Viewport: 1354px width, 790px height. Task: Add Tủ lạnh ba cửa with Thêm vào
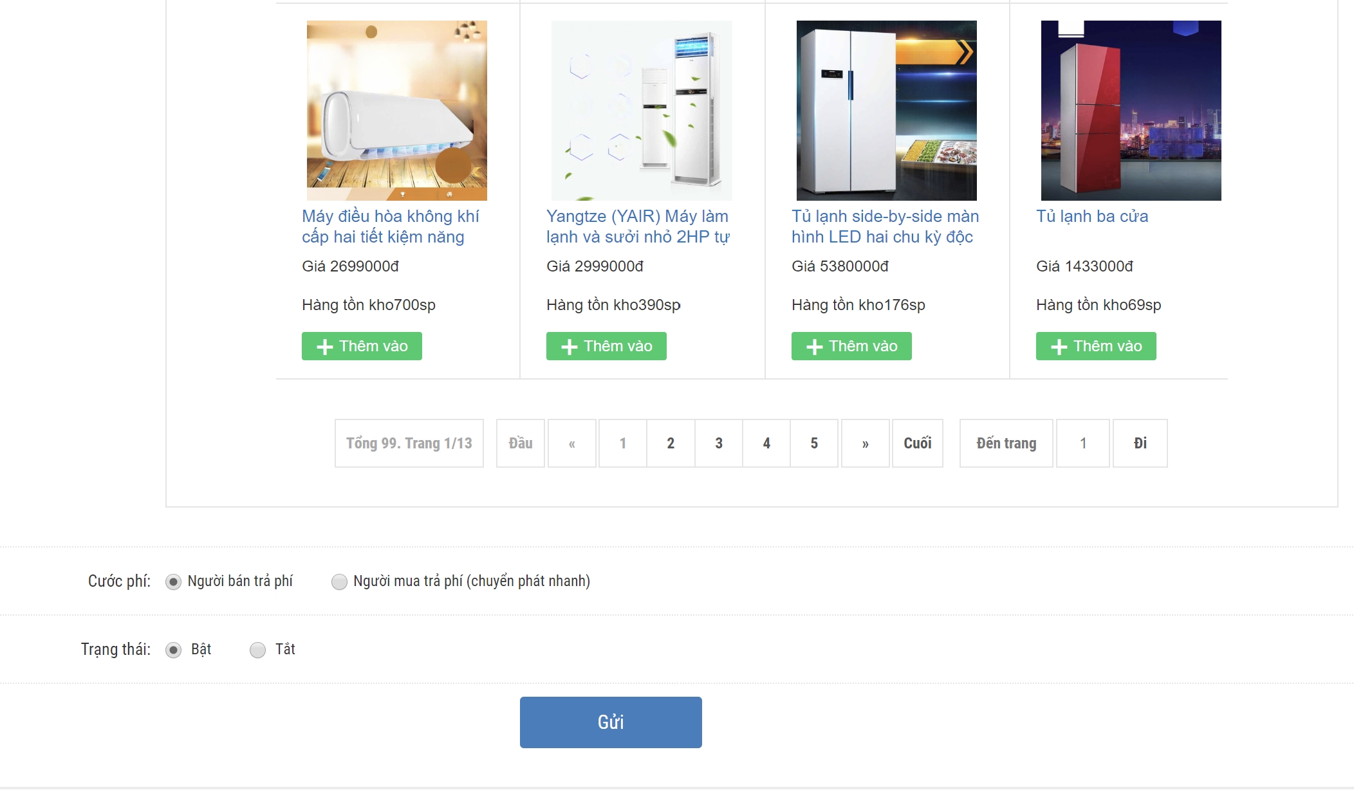pyautogui.click(x=1096, y=346)
